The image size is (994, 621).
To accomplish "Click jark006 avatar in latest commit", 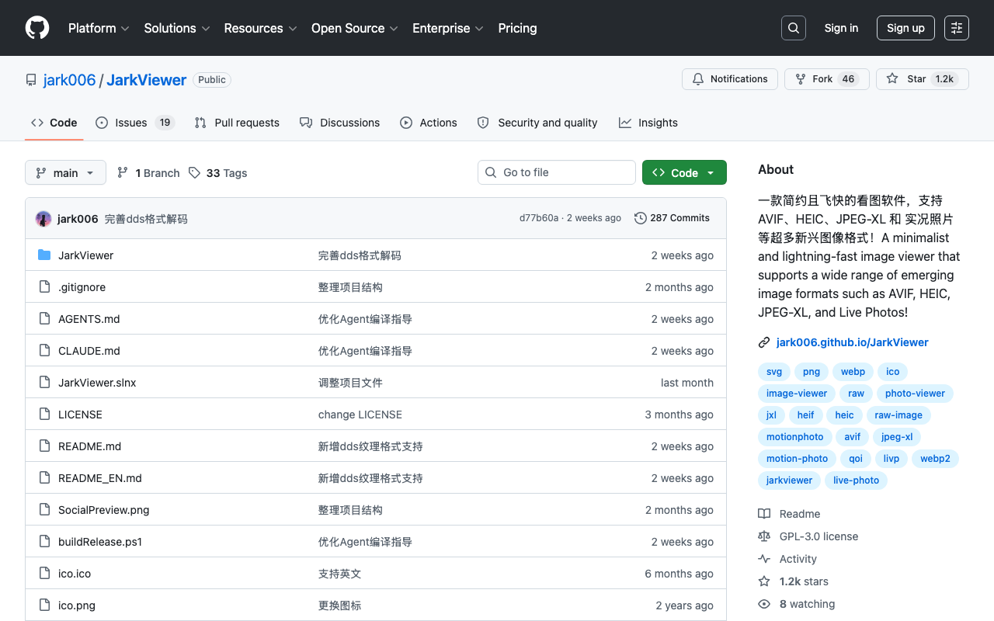I will [43, 219].
